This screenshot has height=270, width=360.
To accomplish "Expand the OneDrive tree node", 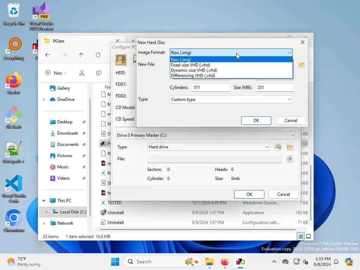I will [44, 99].
